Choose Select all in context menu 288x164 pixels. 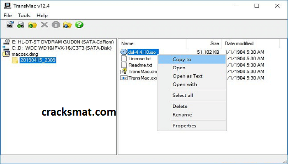click(x=192, y=96)
